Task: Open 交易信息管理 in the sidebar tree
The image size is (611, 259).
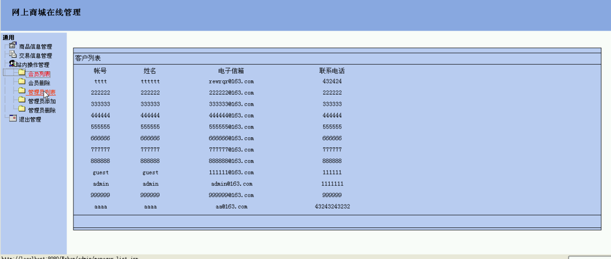Action: [35, 56]
